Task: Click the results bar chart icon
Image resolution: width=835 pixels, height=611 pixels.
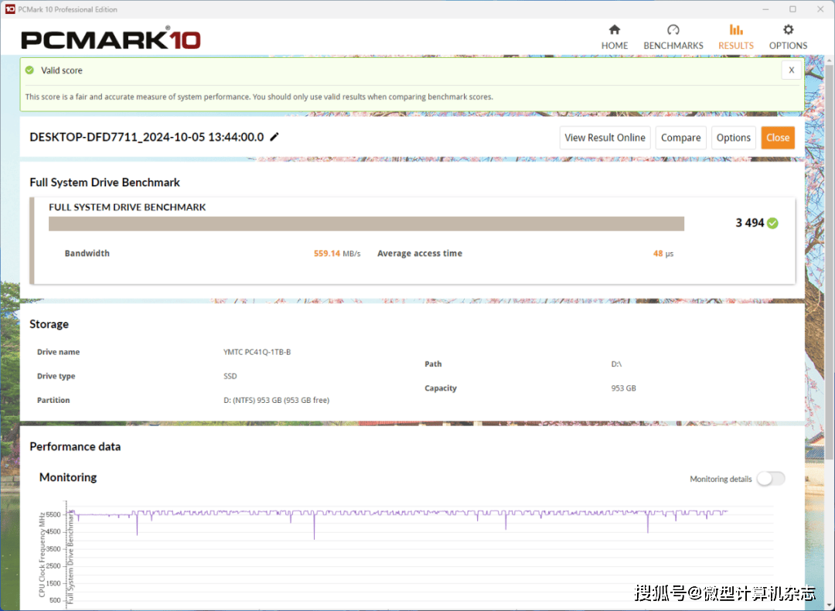Action: click(x=736, y=30)
